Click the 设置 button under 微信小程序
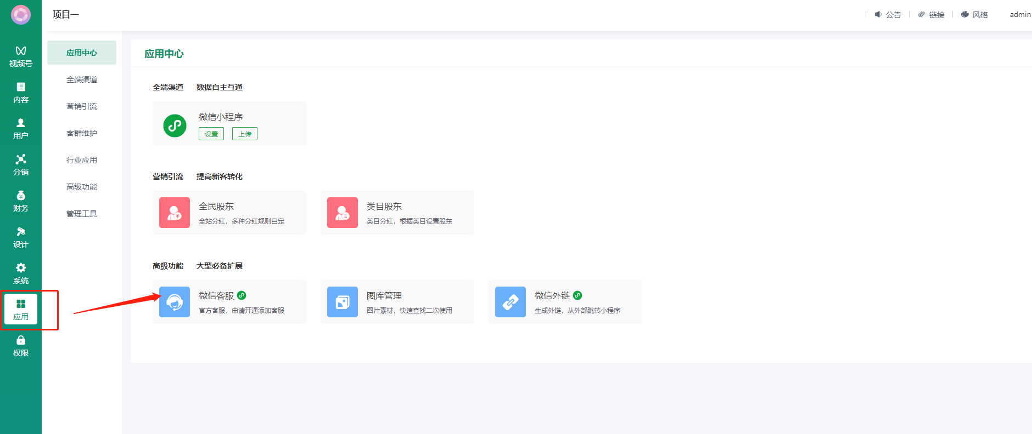Screen dimensions: 1032x434 (211, 134)
